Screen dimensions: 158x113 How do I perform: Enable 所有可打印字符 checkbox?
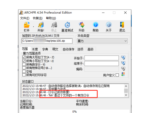tap(24, 75)
